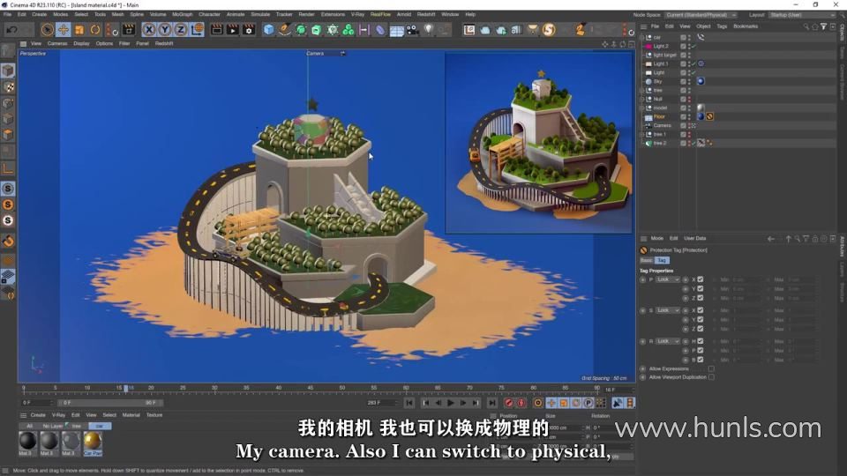Image resolution: width=847 pixels, height=476 pixels.
Task: Switch the coordinate system icon
Action: tap(197, 30)
